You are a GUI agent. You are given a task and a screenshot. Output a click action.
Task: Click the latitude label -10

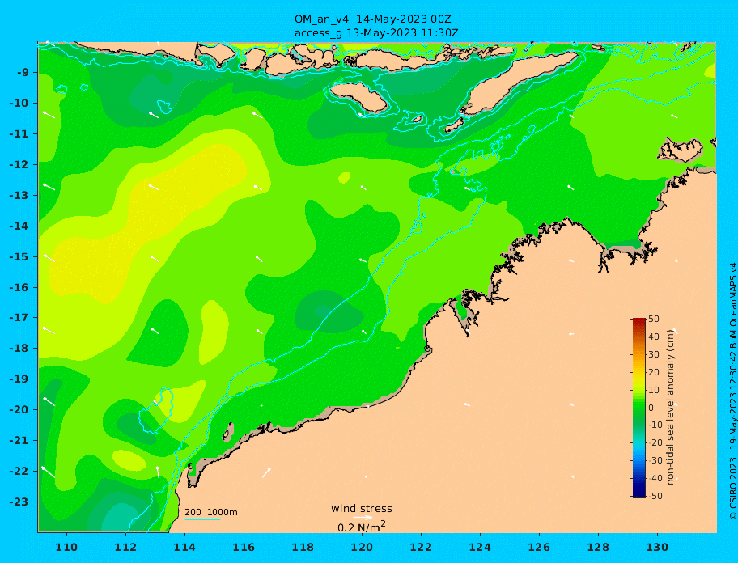19,103
